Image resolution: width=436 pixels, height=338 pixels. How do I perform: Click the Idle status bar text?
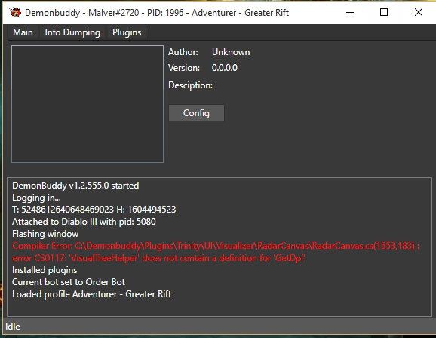13,327
